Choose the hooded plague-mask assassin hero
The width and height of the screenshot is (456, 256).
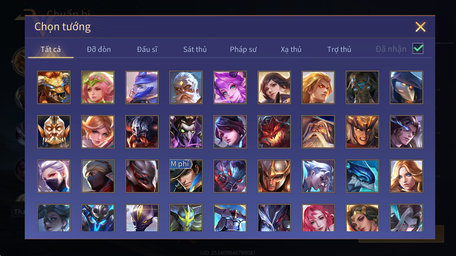point(406,87)
